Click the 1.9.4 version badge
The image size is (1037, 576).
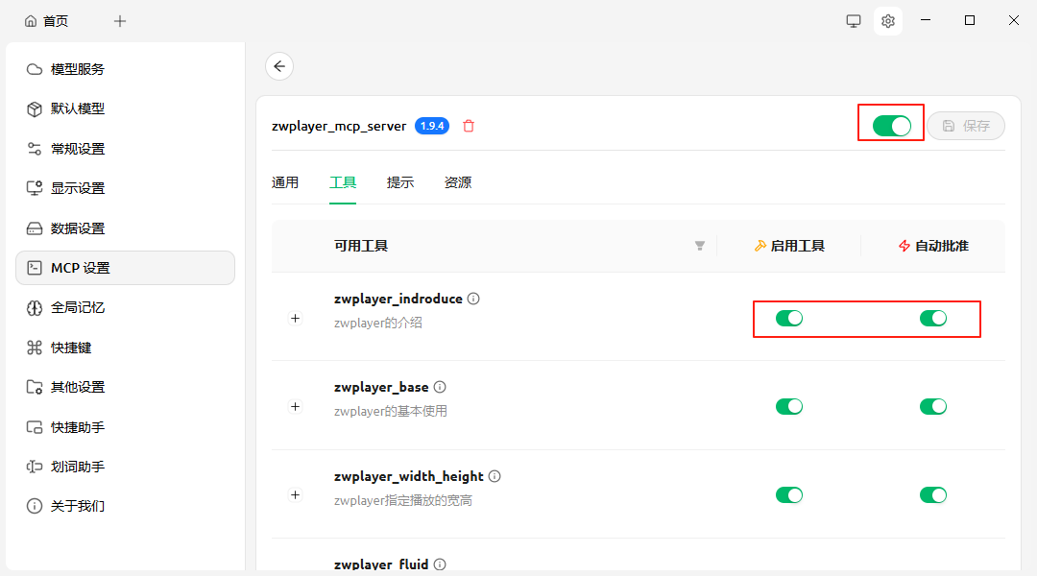pos(432,126)
